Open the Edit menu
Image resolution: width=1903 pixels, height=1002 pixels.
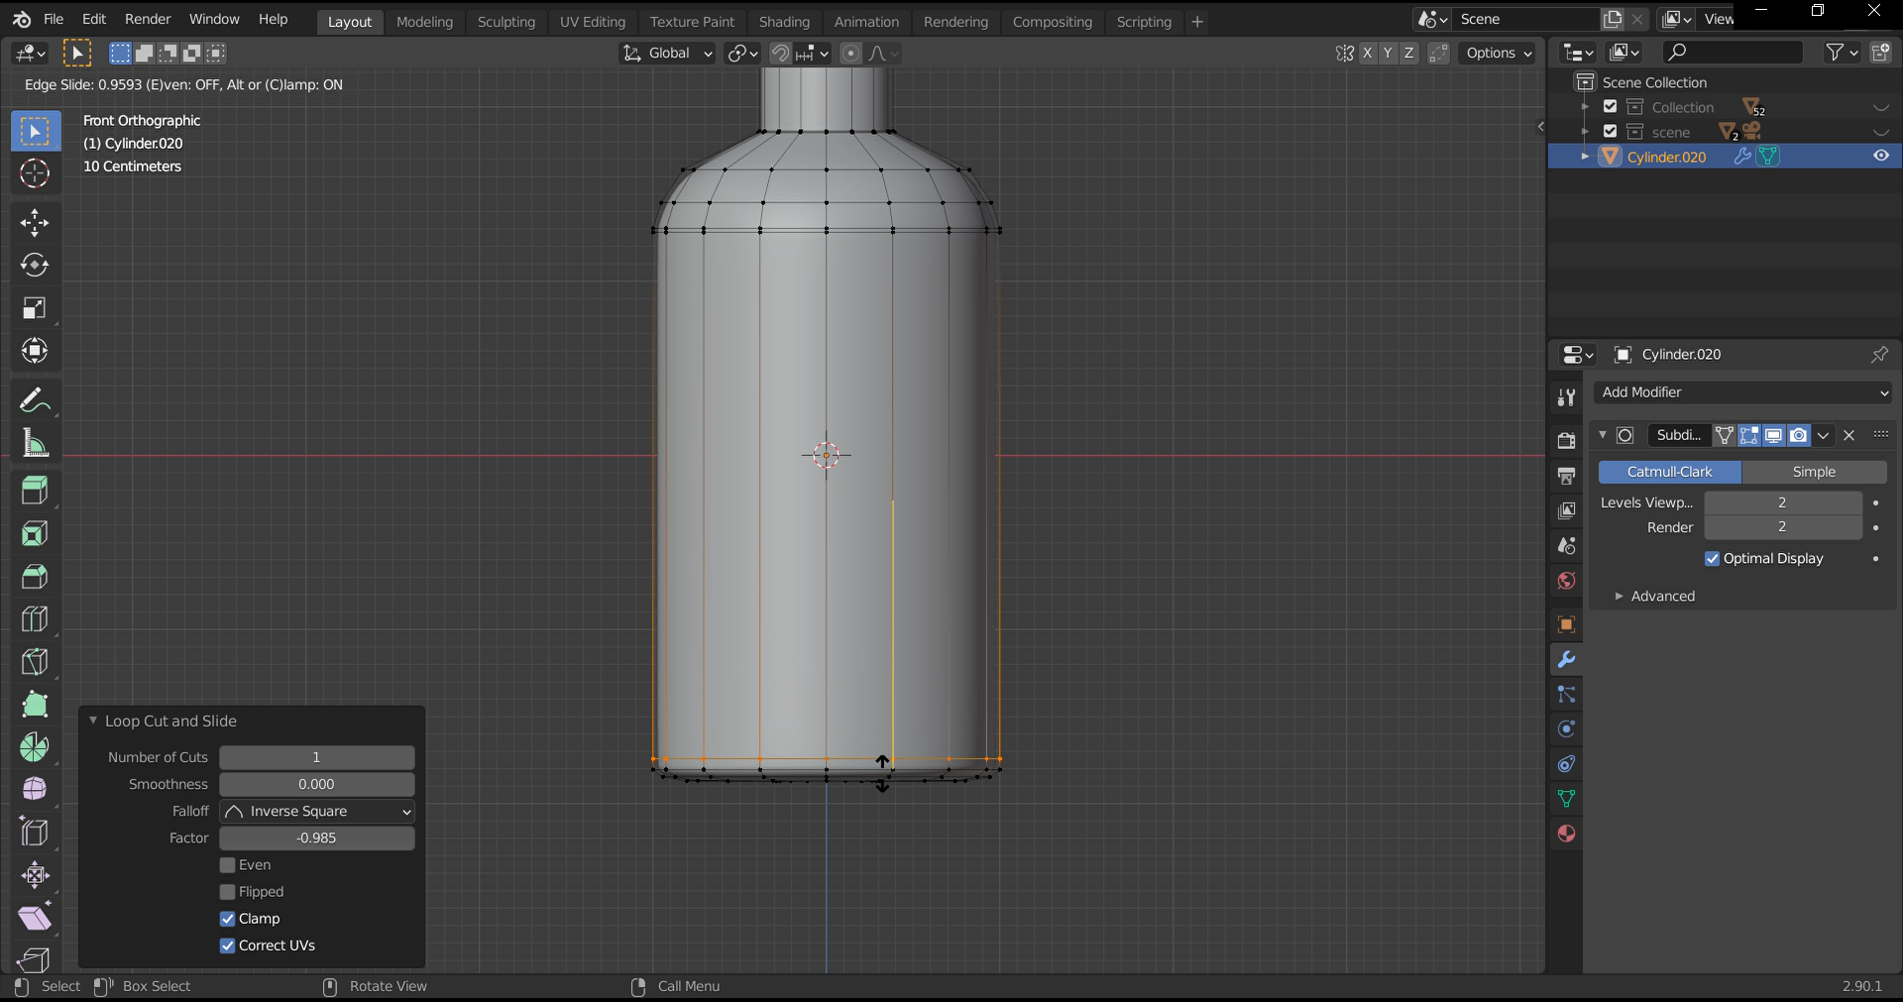pyautogui.click(x=94, y=19)
